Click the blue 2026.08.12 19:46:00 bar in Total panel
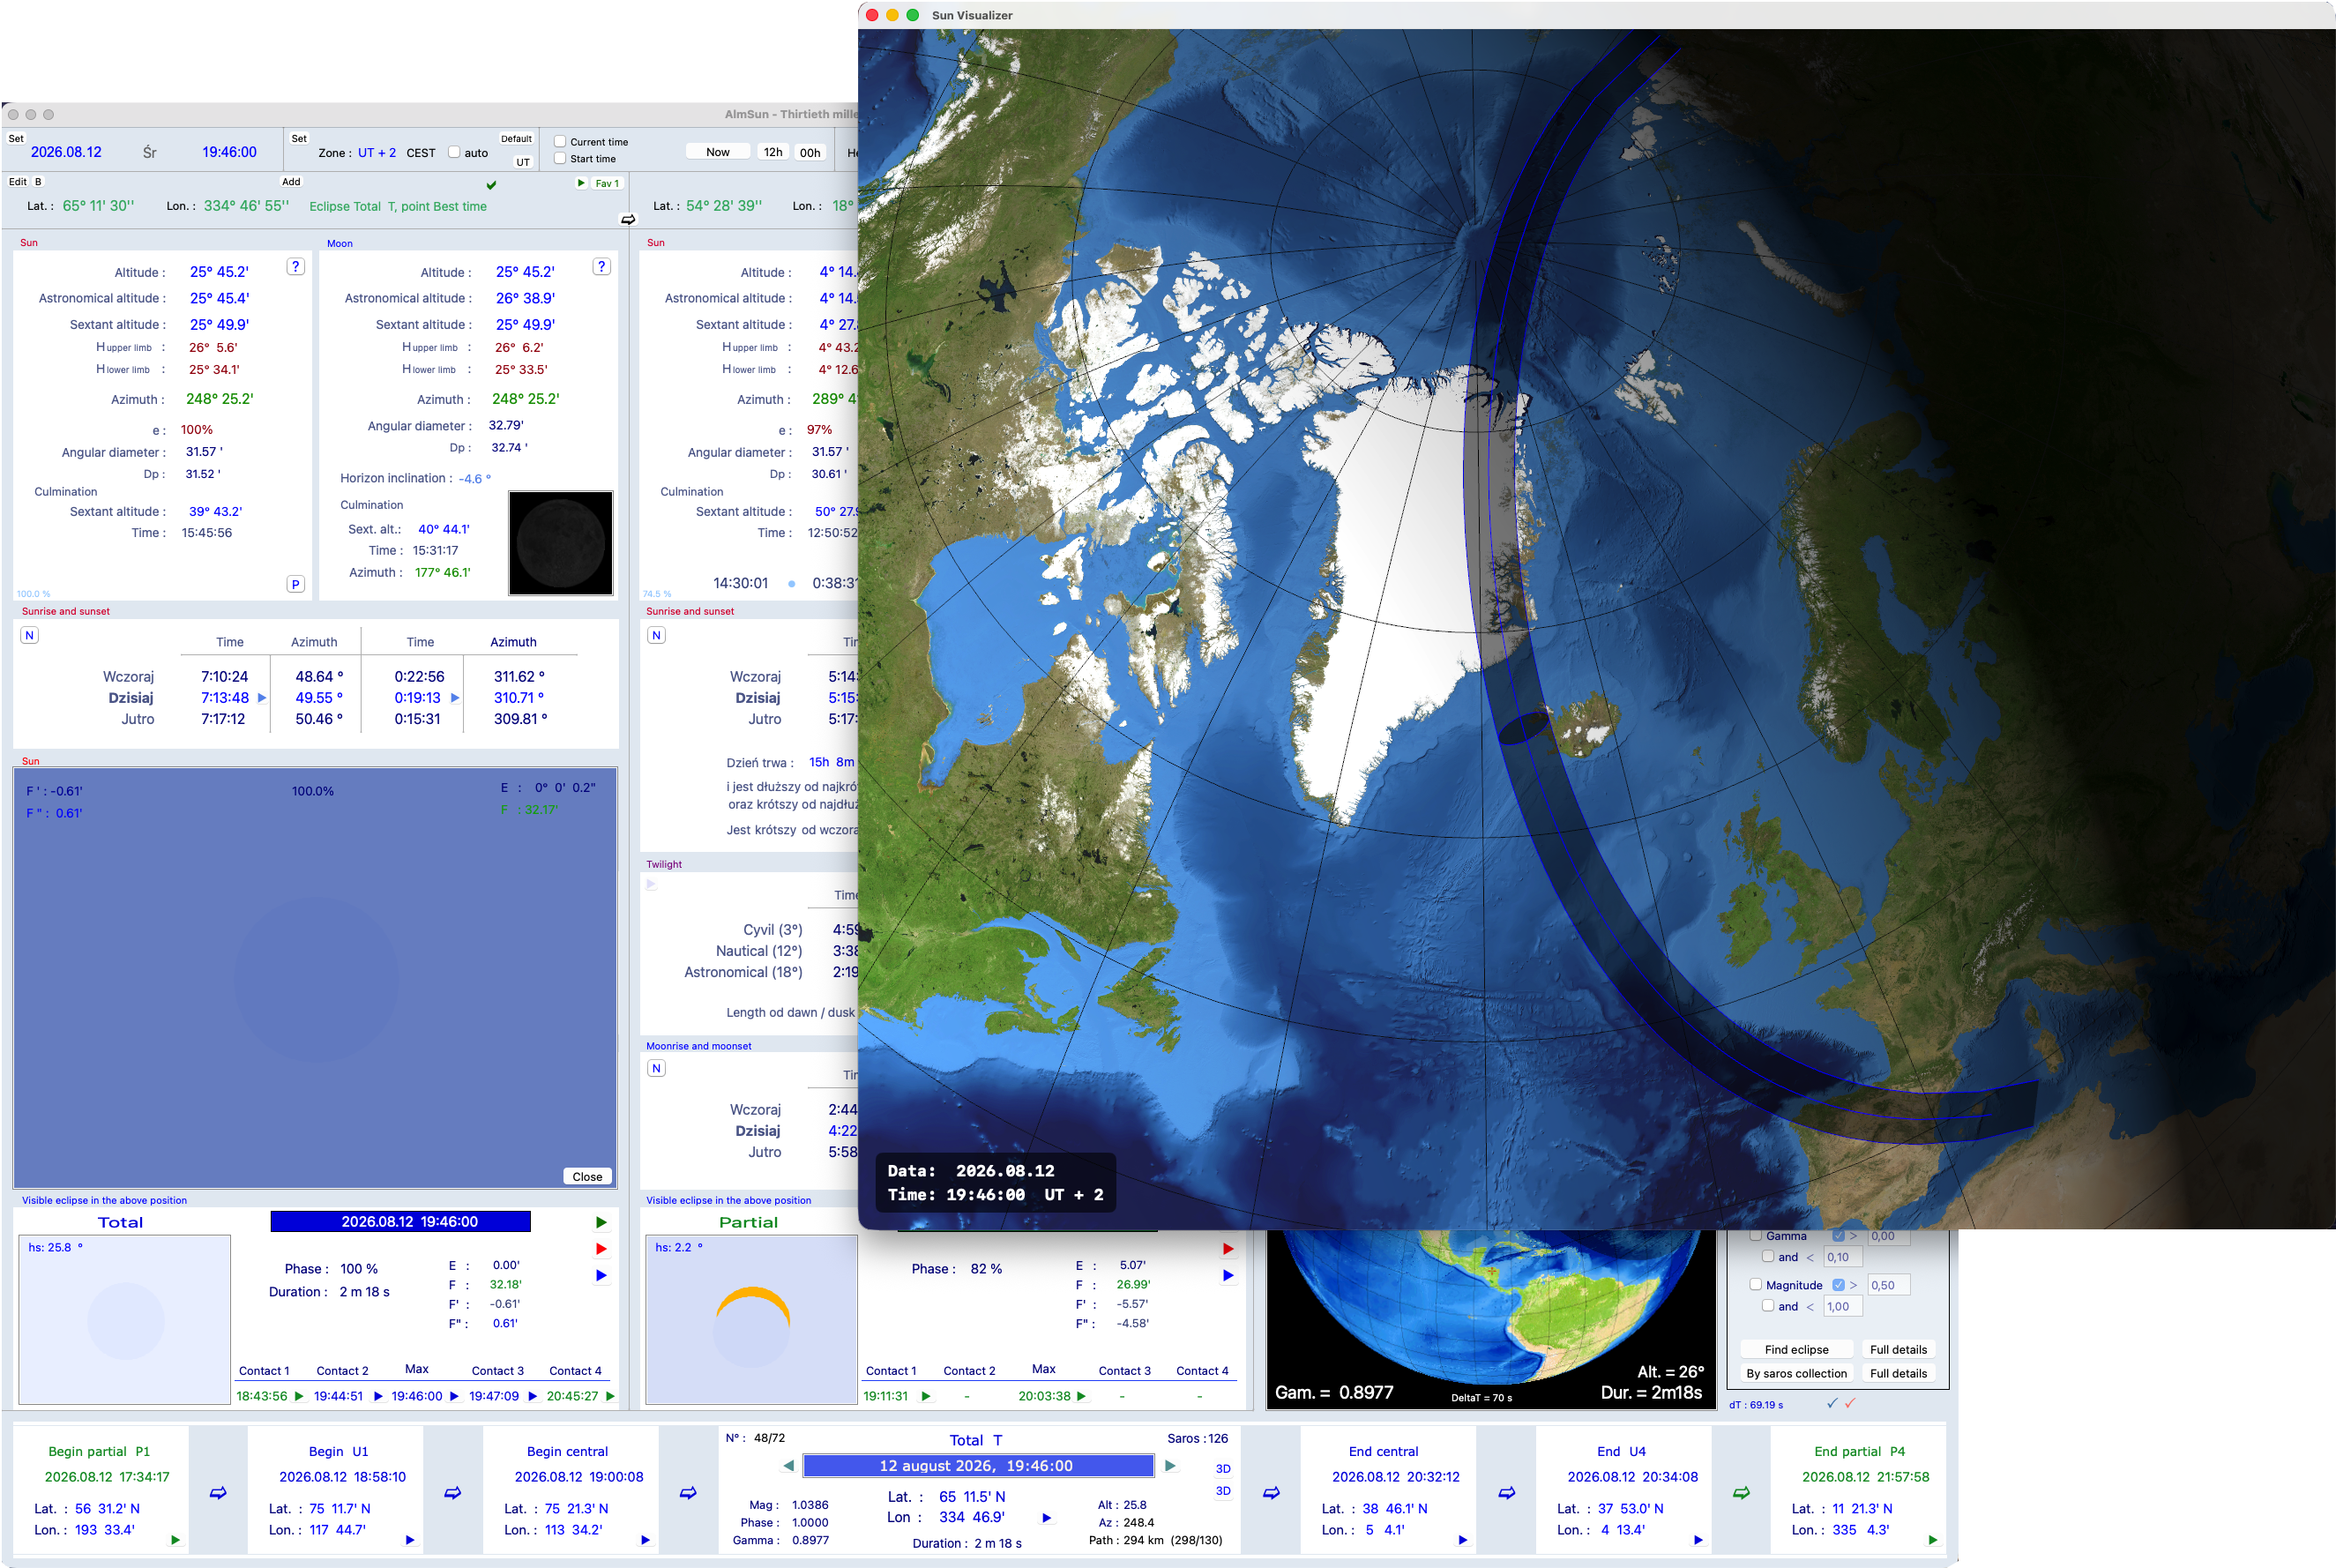This screenshot has height=1568, width=2336. (x=400, y=1221)
